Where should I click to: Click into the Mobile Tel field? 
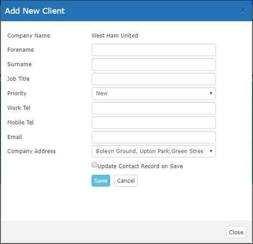(154, 123)
